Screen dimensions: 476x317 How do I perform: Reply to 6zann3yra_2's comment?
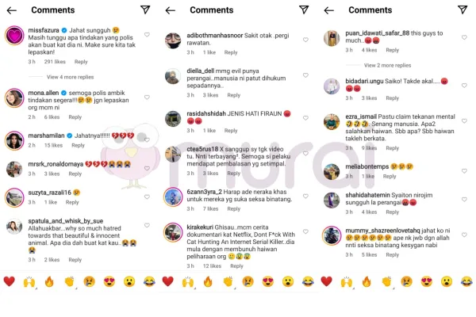(234, 208)
